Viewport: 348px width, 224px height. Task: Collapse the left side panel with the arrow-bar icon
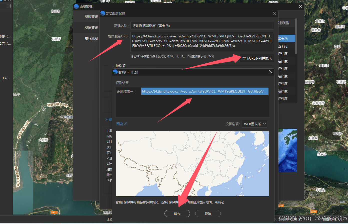pos(9,6)
